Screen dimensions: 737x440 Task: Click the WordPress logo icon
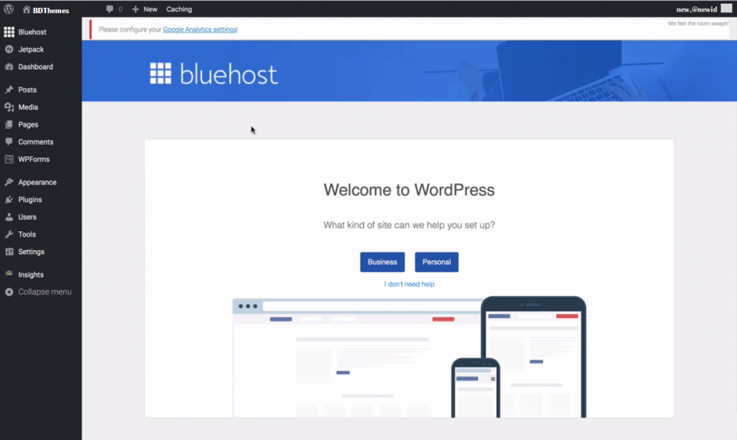9,9
